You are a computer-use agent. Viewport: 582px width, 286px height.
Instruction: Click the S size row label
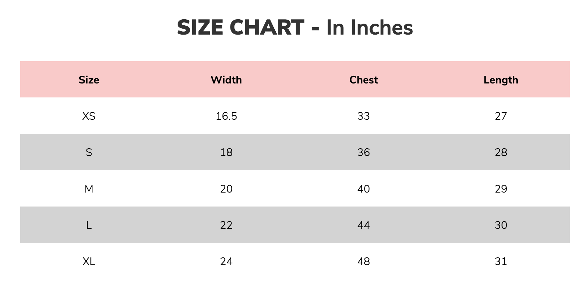coord(89,152)
